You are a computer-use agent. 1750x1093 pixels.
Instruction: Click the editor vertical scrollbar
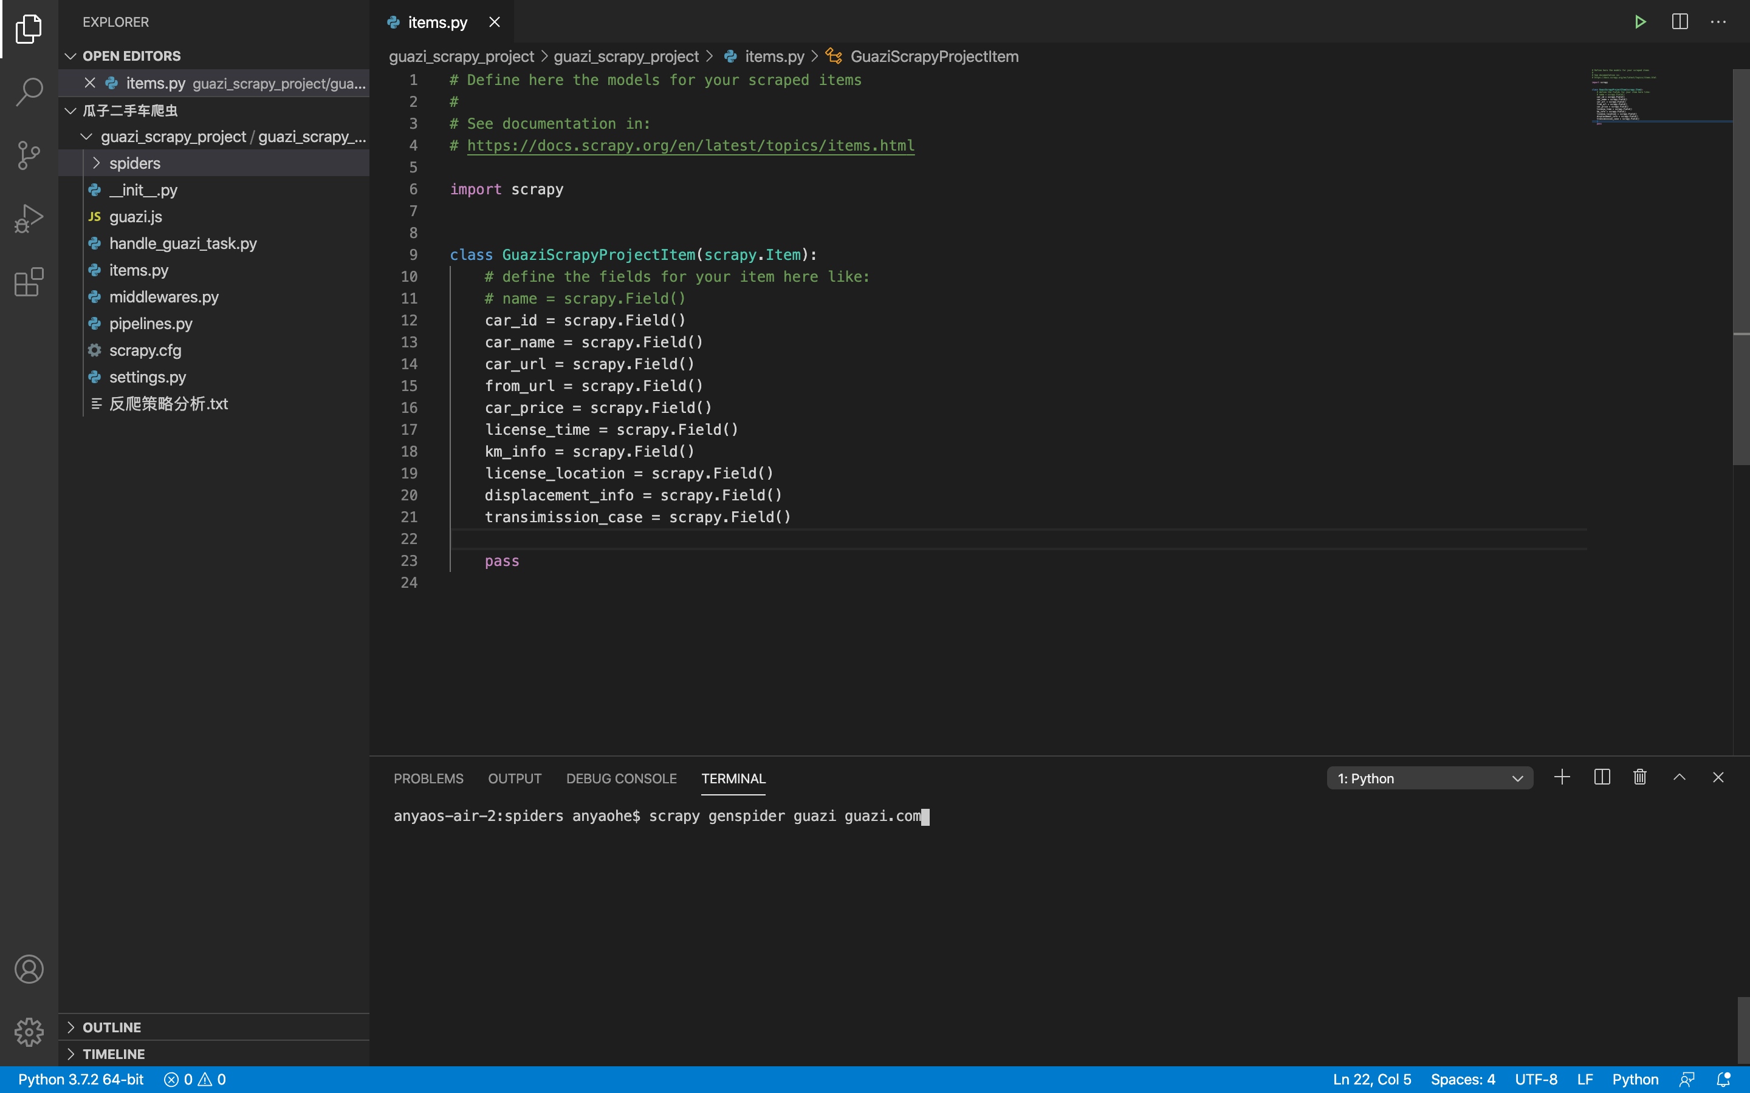point(1741,267)
